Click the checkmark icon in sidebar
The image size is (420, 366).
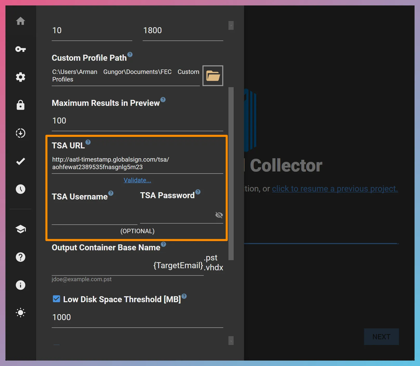pyautogui.click(x=21, y=161)
